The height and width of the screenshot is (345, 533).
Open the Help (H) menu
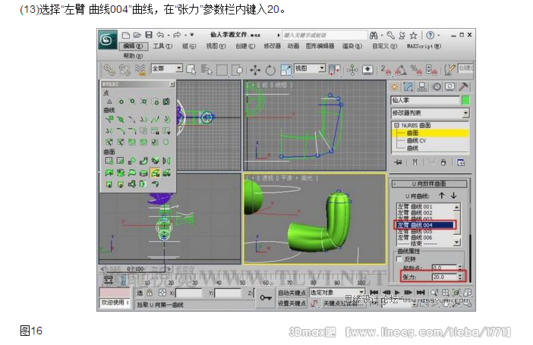[x=133, y=55]
